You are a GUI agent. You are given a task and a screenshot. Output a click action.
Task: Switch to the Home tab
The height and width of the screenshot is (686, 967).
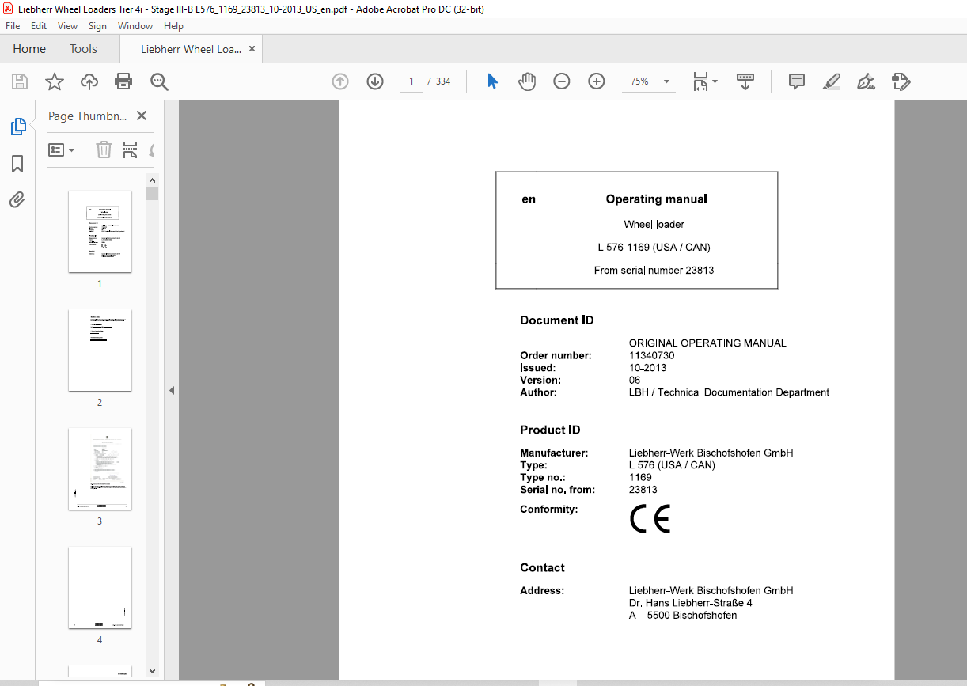coord(29,49)
